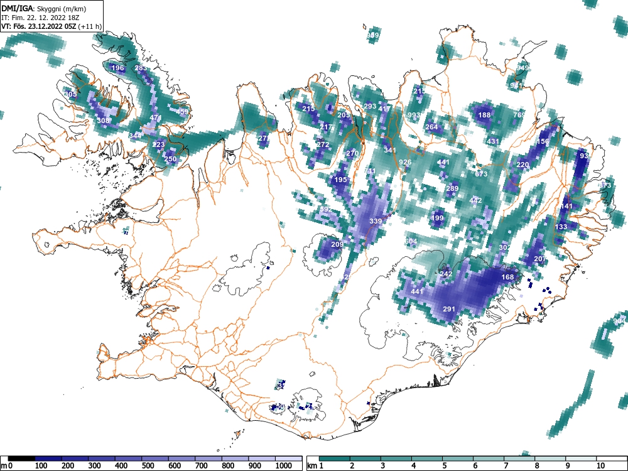
Task: Click the visibility value '769' on the map
Action: pos(519,115)
